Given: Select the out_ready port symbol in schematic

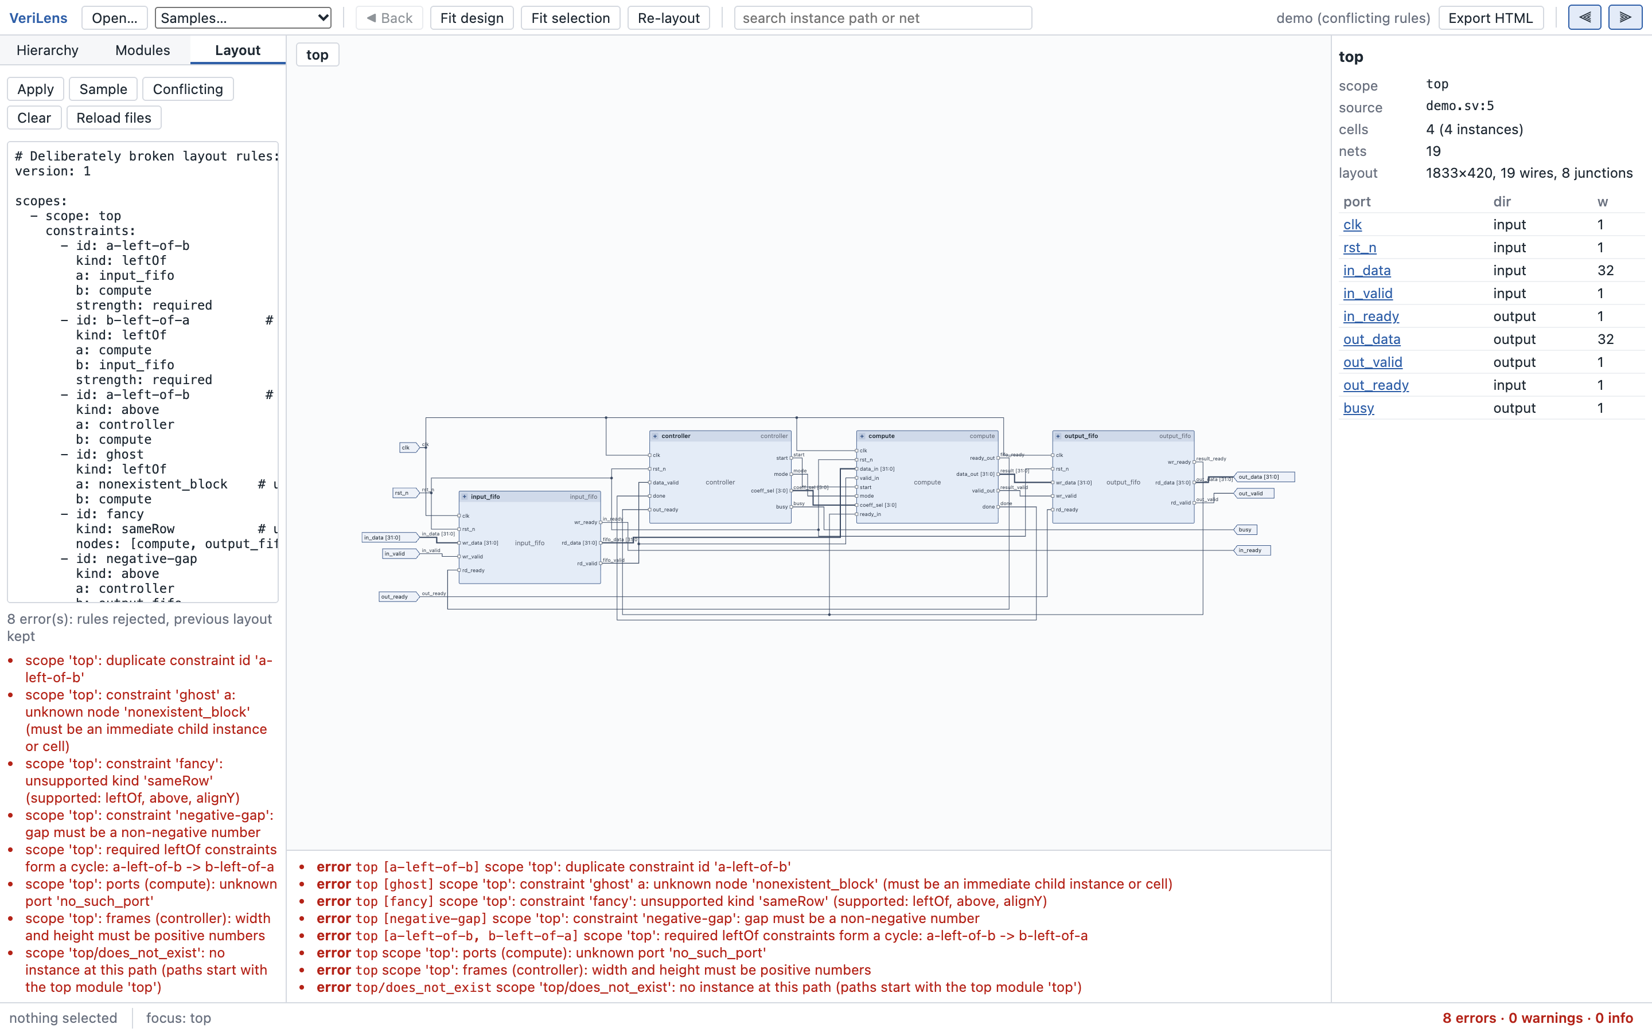Looking at the screenshot, I should tap(399, 596).
